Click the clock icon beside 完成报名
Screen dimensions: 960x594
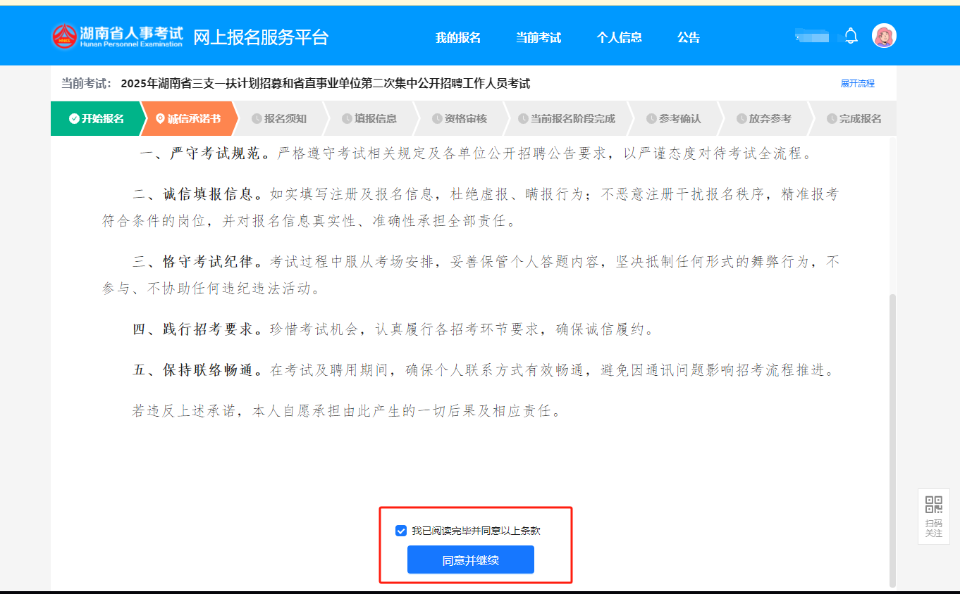(832, 119)
